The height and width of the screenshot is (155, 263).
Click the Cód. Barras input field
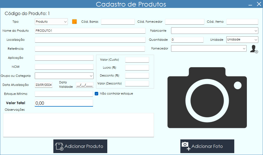click(118, 22)
